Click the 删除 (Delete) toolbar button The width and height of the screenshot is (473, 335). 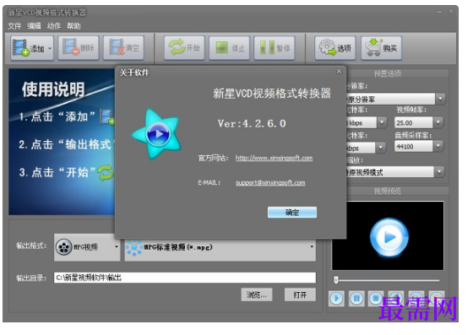(x=79, y=48)
